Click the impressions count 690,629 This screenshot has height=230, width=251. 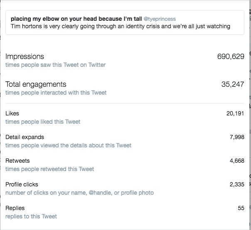[x=231, y=56]
